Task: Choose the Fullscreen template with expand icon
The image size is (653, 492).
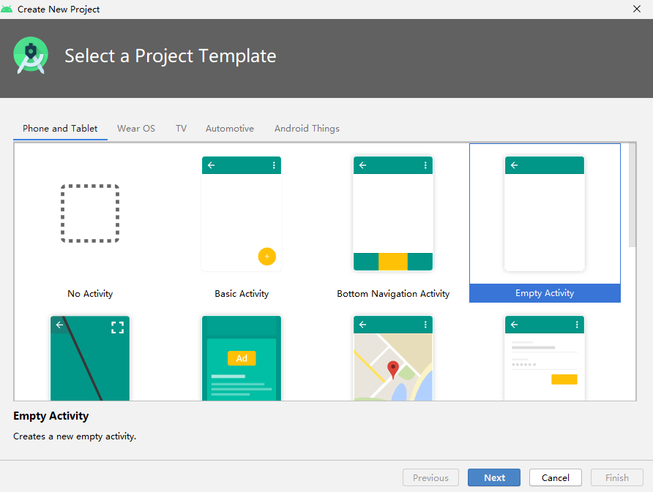Action: [90, 358]
